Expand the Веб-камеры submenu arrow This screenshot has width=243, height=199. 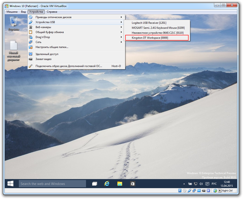pos(121,27)
